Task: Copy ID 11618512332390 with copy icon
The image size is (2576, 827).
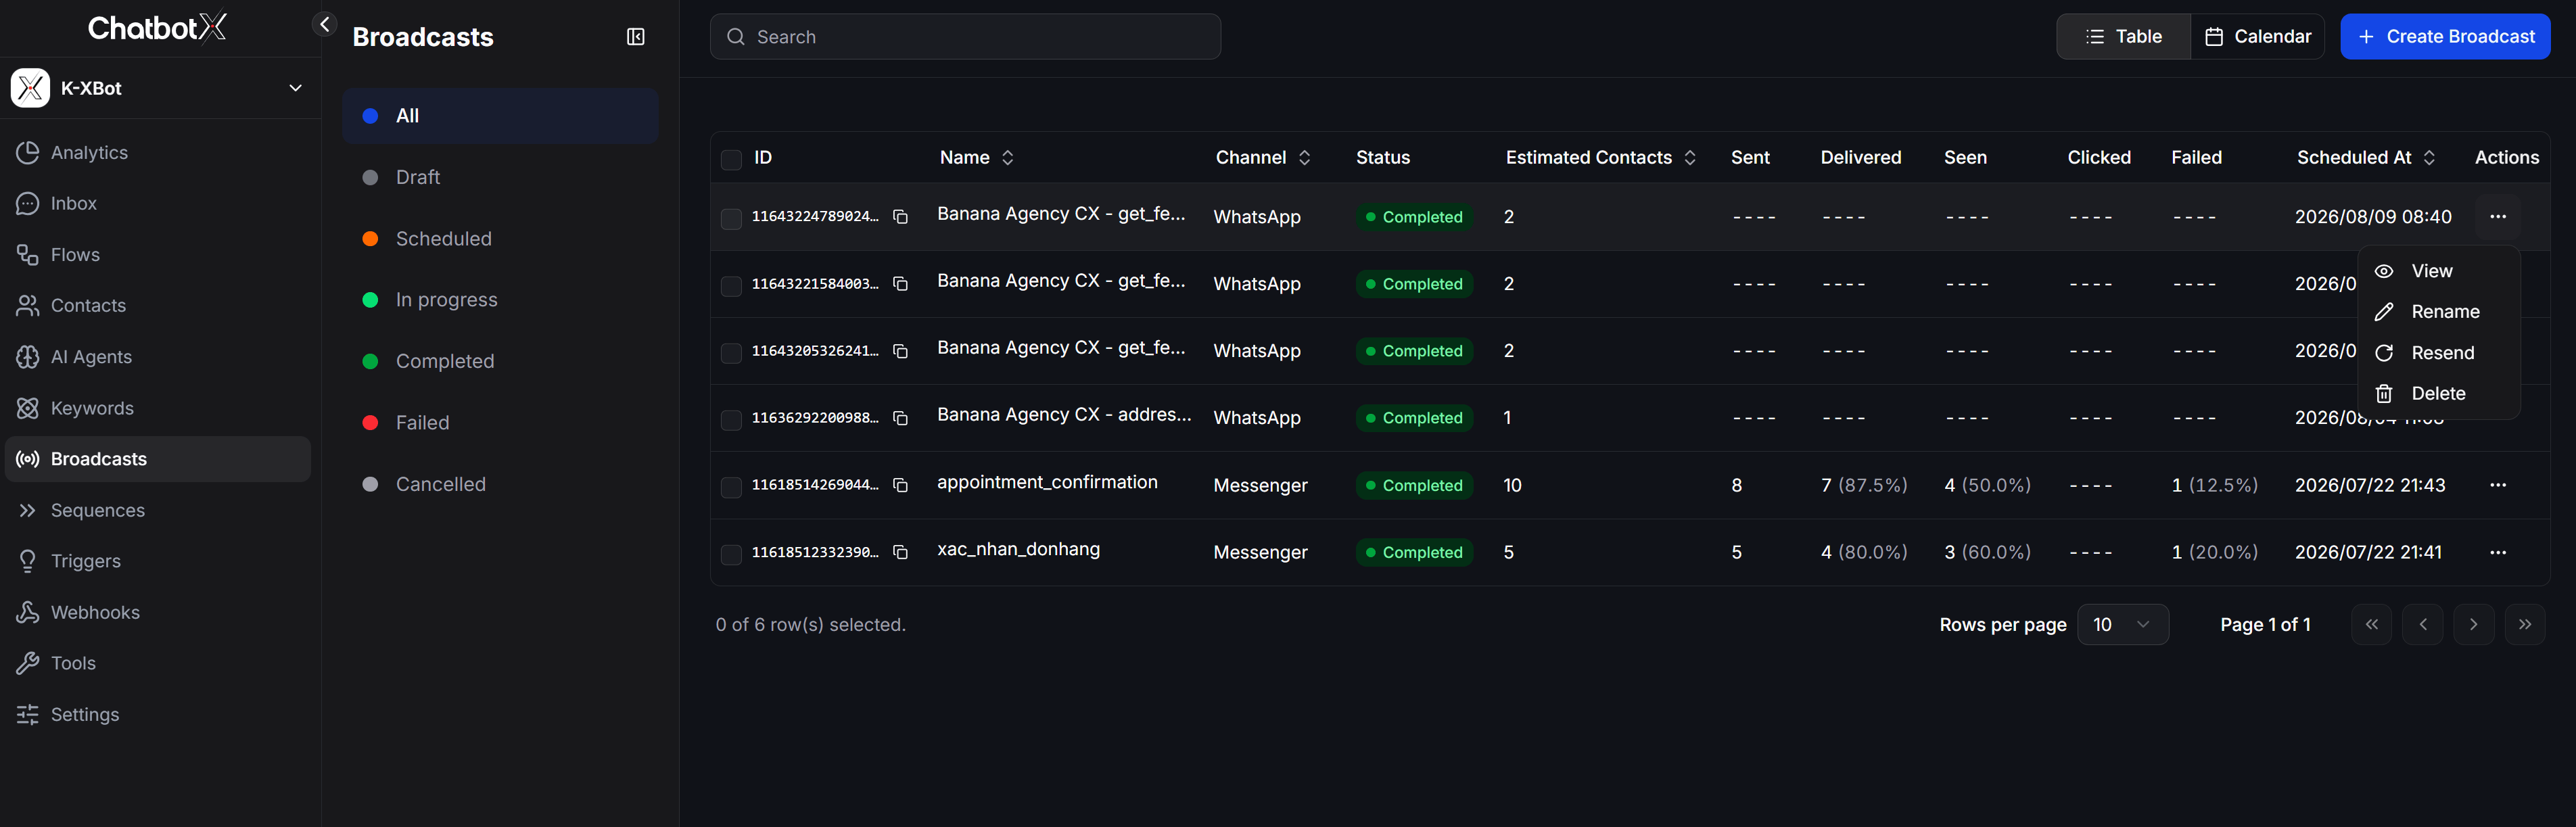Action: (x=900, y=552)
